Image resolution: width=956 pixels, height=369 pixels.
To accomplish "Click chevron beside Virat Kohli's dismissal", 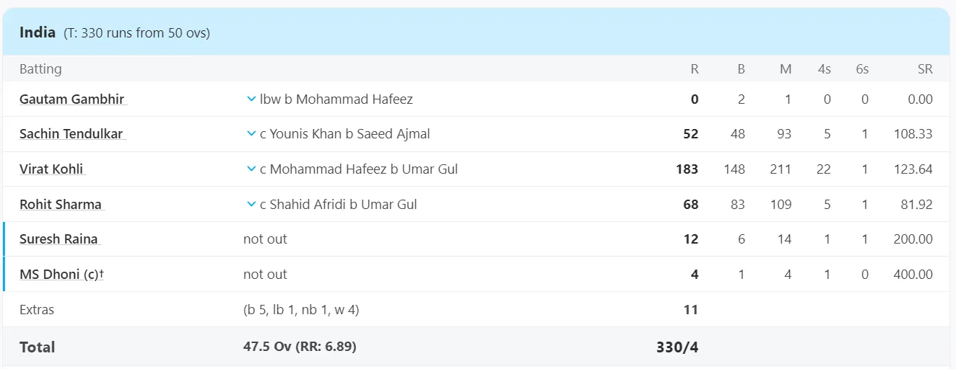I will tap(251, 169).
